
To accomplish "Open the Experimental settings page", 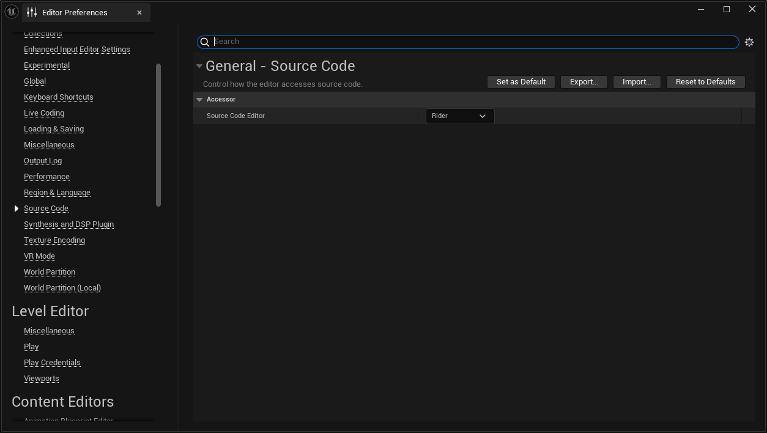I will coord(46,65).
